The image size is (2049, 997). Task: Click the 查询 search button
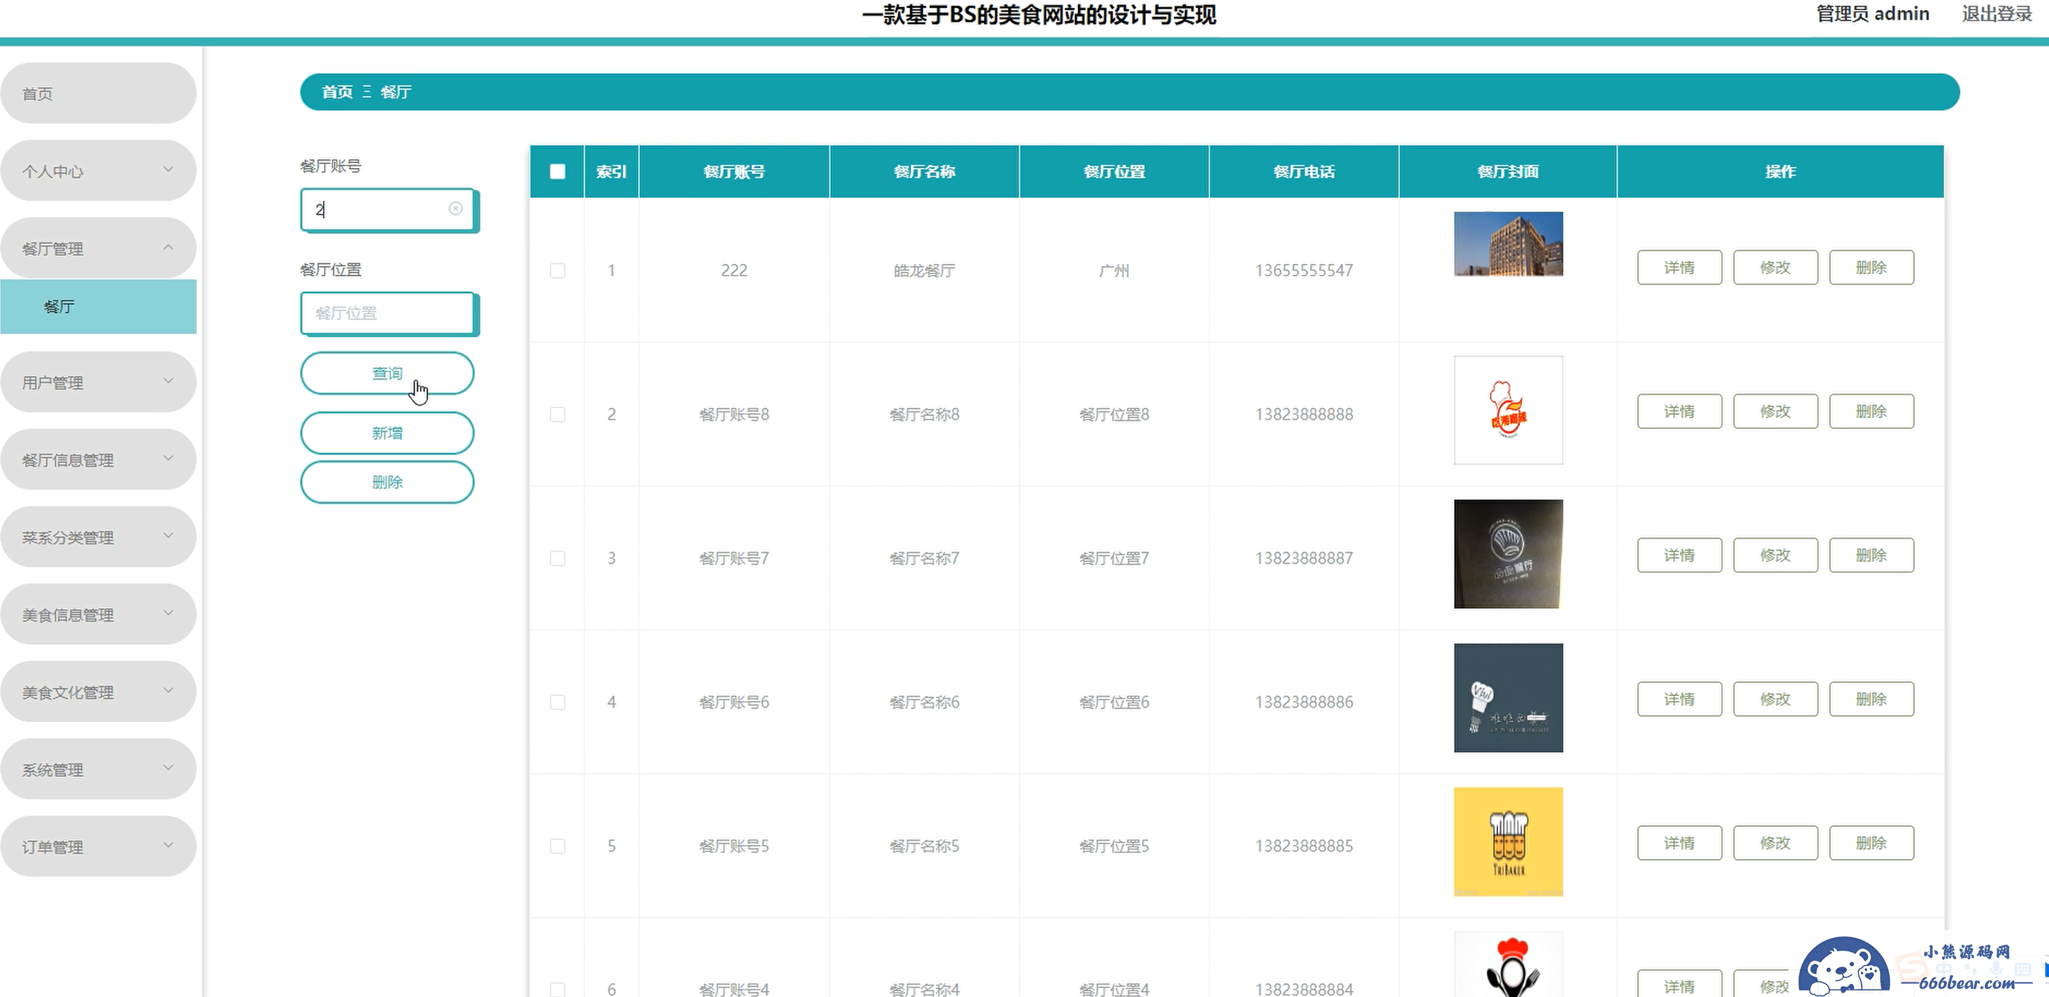click(387, 373)
